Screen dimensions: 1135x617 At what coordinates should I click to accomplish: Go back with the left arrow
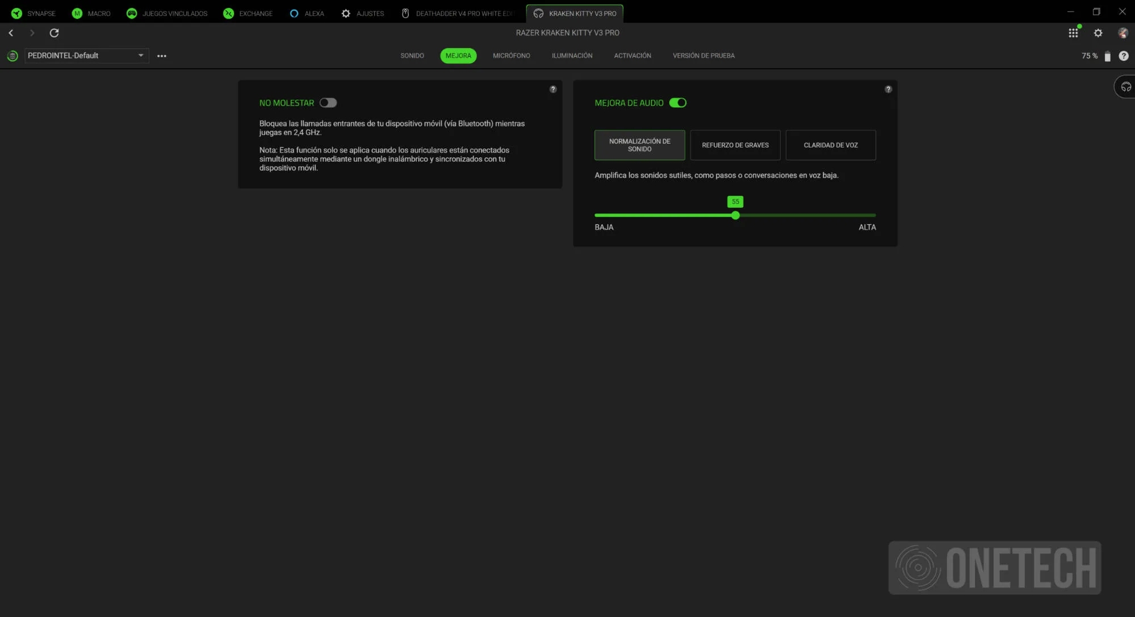point(11,33)
